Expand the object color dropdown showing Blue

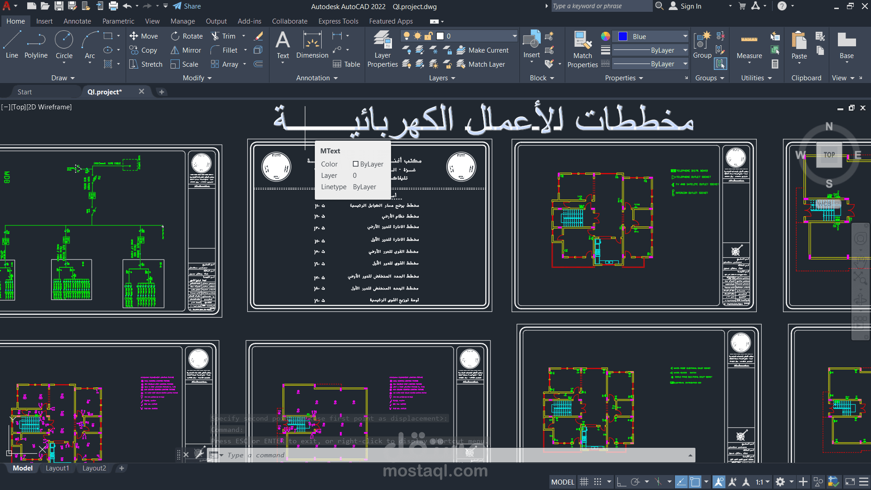click(685, 36)
